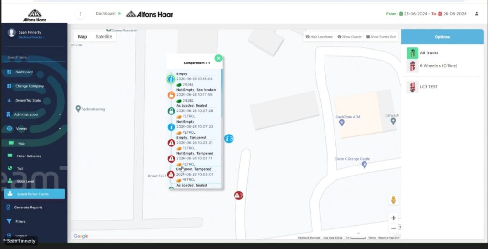Open the To date 28-06-2024 picker
Image resolution: width=488 pixels, height=249 pixels.
pyautogui.click(x=452, y=14)
